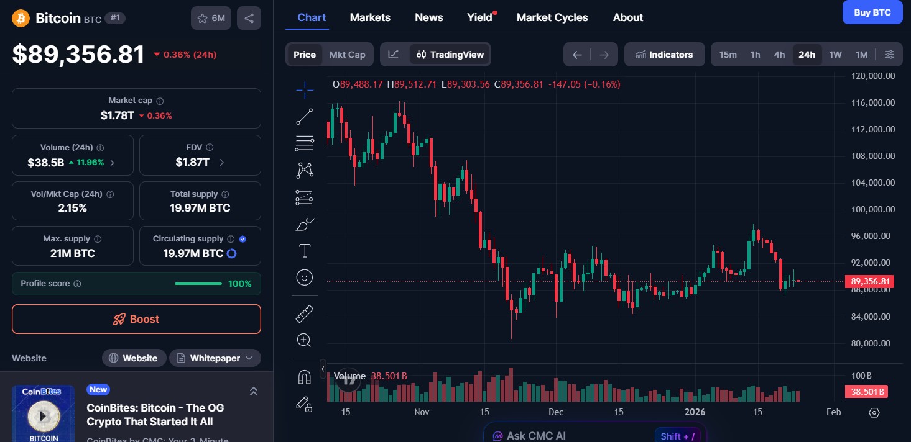Click the Buy BTC button
Viewport: 911px width, 442px height.
click(872, 12)
